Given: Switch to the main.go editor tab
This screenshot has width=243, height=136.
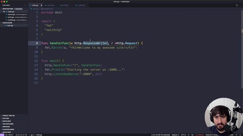Looking at the screenshot, I should pyautogui.click(x=35, y=5).
